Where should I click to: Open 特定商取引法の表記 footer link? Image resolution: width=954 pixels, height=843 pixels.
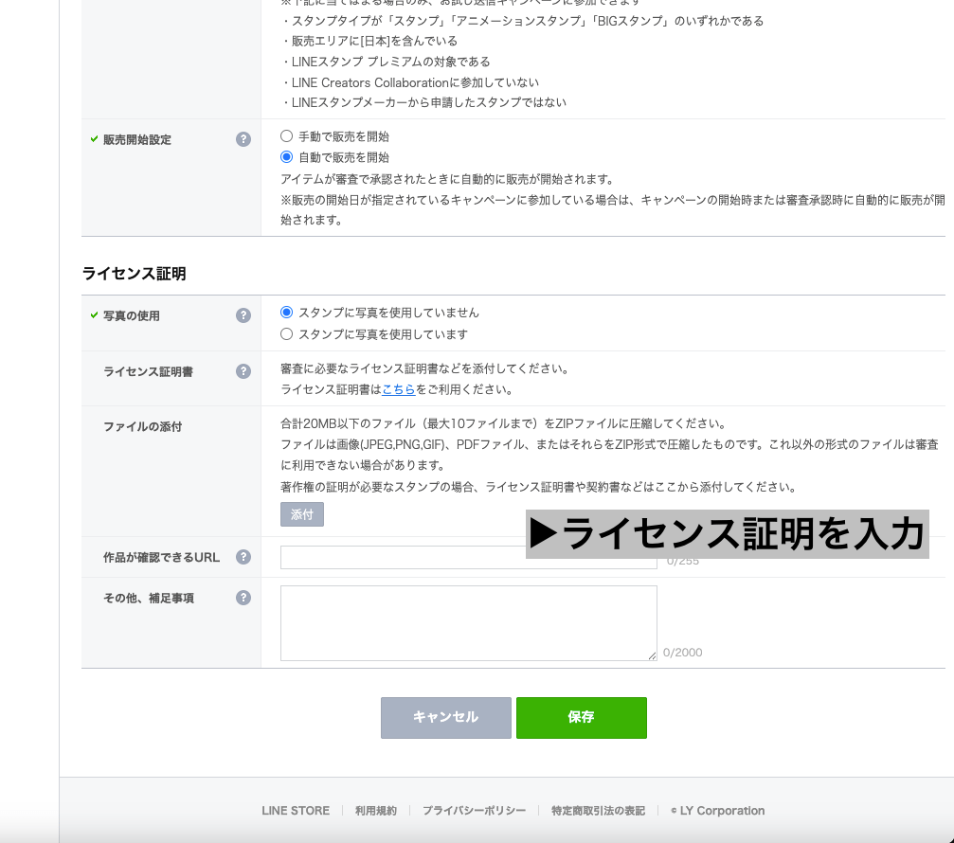(x=598, y=811)
